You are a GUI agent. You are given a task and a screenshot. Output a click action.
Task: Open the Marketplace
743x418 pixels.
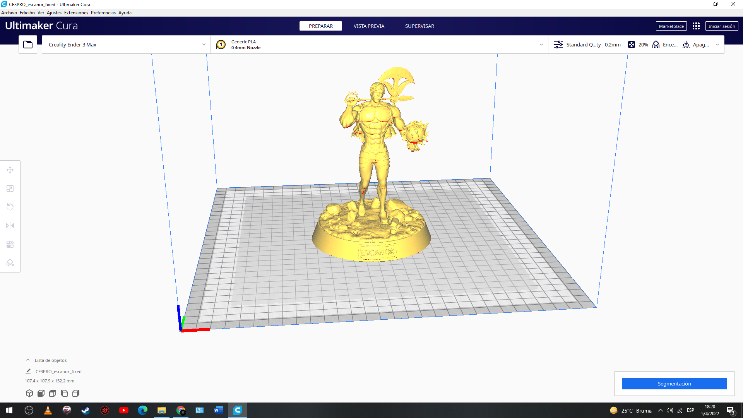671,26
